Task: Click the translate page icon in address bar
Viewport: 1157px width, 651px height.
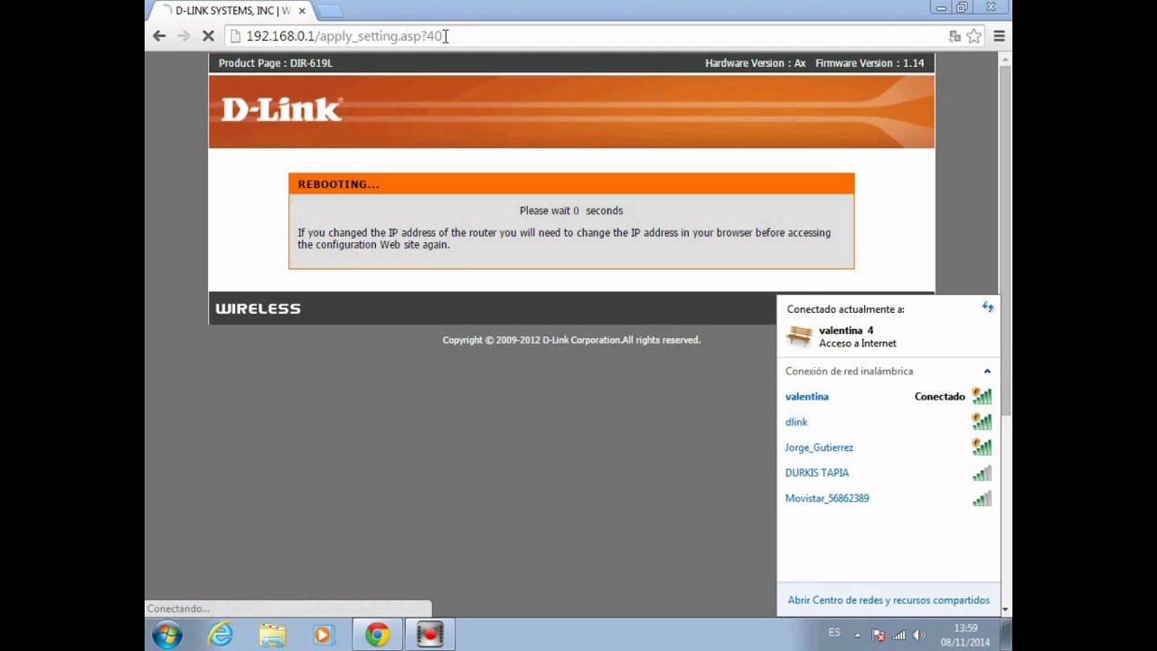Action: click(x=955, y=36)
